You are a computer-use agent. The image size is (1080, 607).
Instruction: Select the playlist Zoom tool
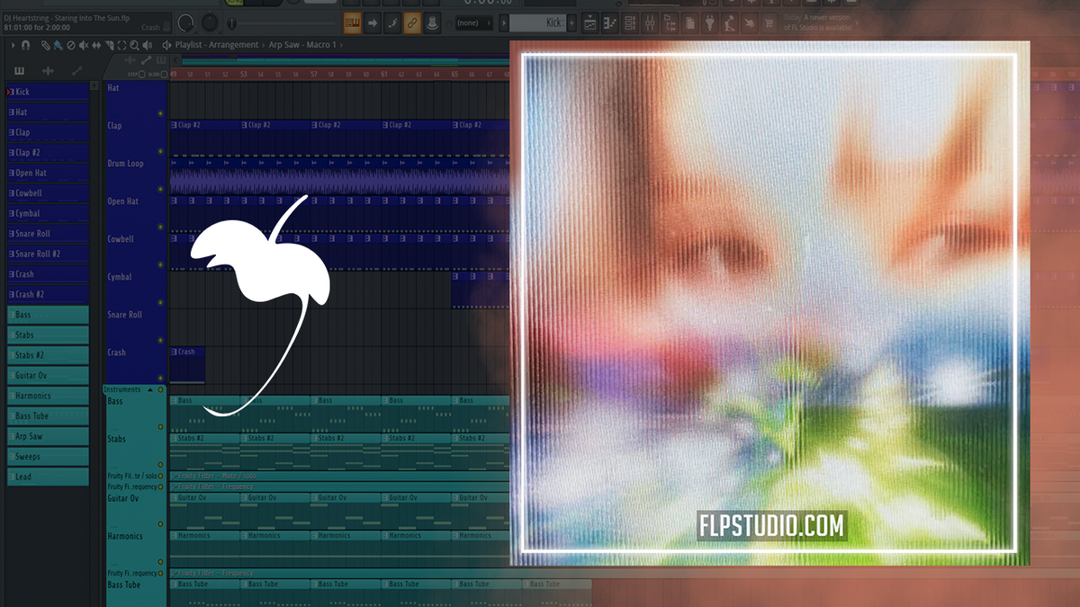click(x=133, y=44)
